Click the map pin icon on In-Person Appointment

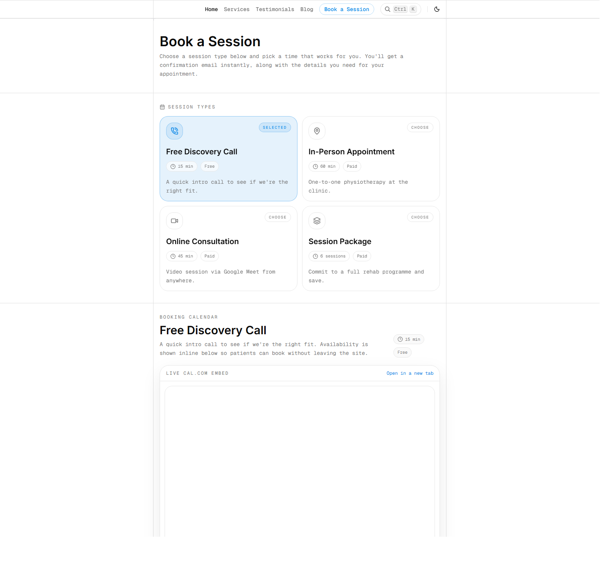(317, 131)
